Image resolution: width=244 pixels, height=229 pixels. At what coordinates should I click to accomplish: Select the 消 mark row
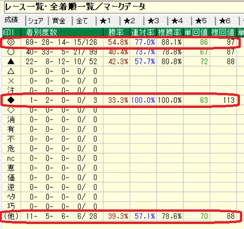[x=11, y=120]
